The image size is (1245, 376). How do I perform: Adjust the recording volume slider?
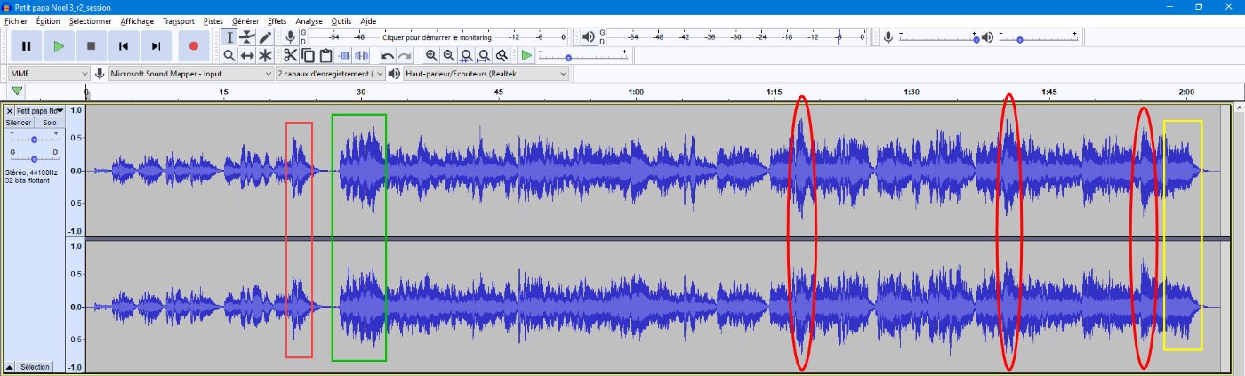point(938,37)
